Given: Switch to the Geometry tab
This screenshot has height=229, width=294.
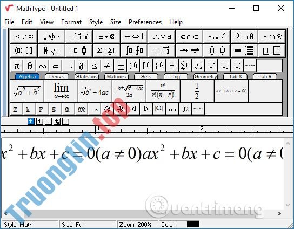Looking at the screenshot, I should 205,77.
